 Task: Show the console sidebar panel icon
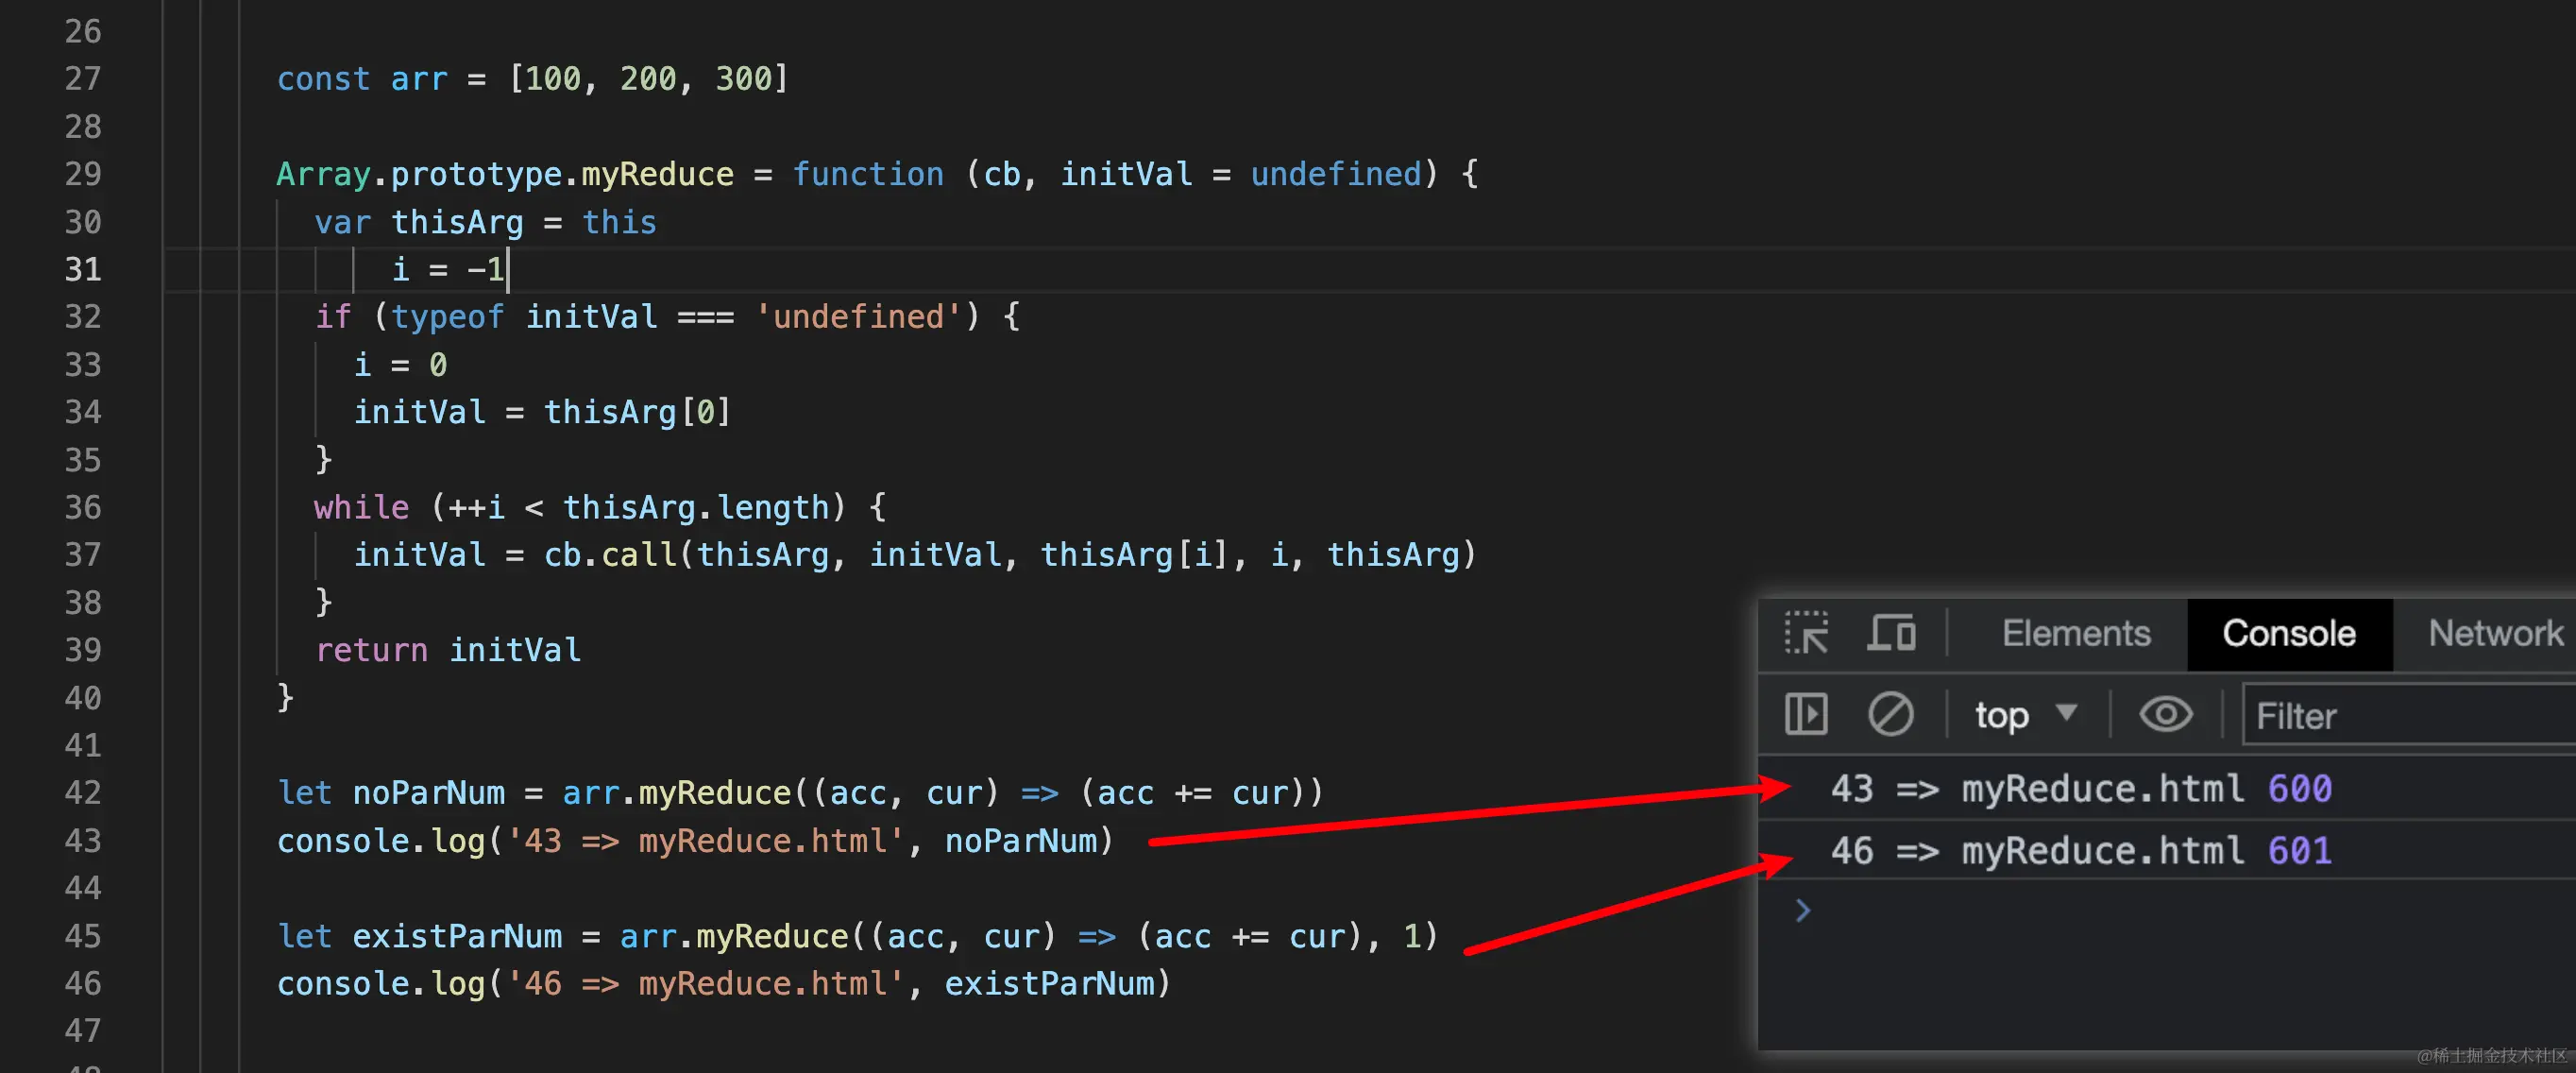click(x=1806, y=715)
